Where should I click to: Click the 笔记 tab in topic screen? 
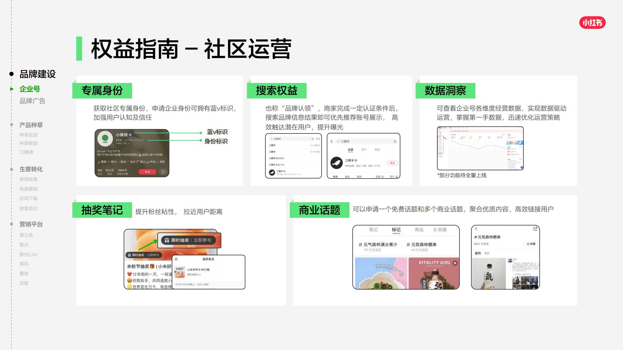pyautogui.click(x=373, y=229)
